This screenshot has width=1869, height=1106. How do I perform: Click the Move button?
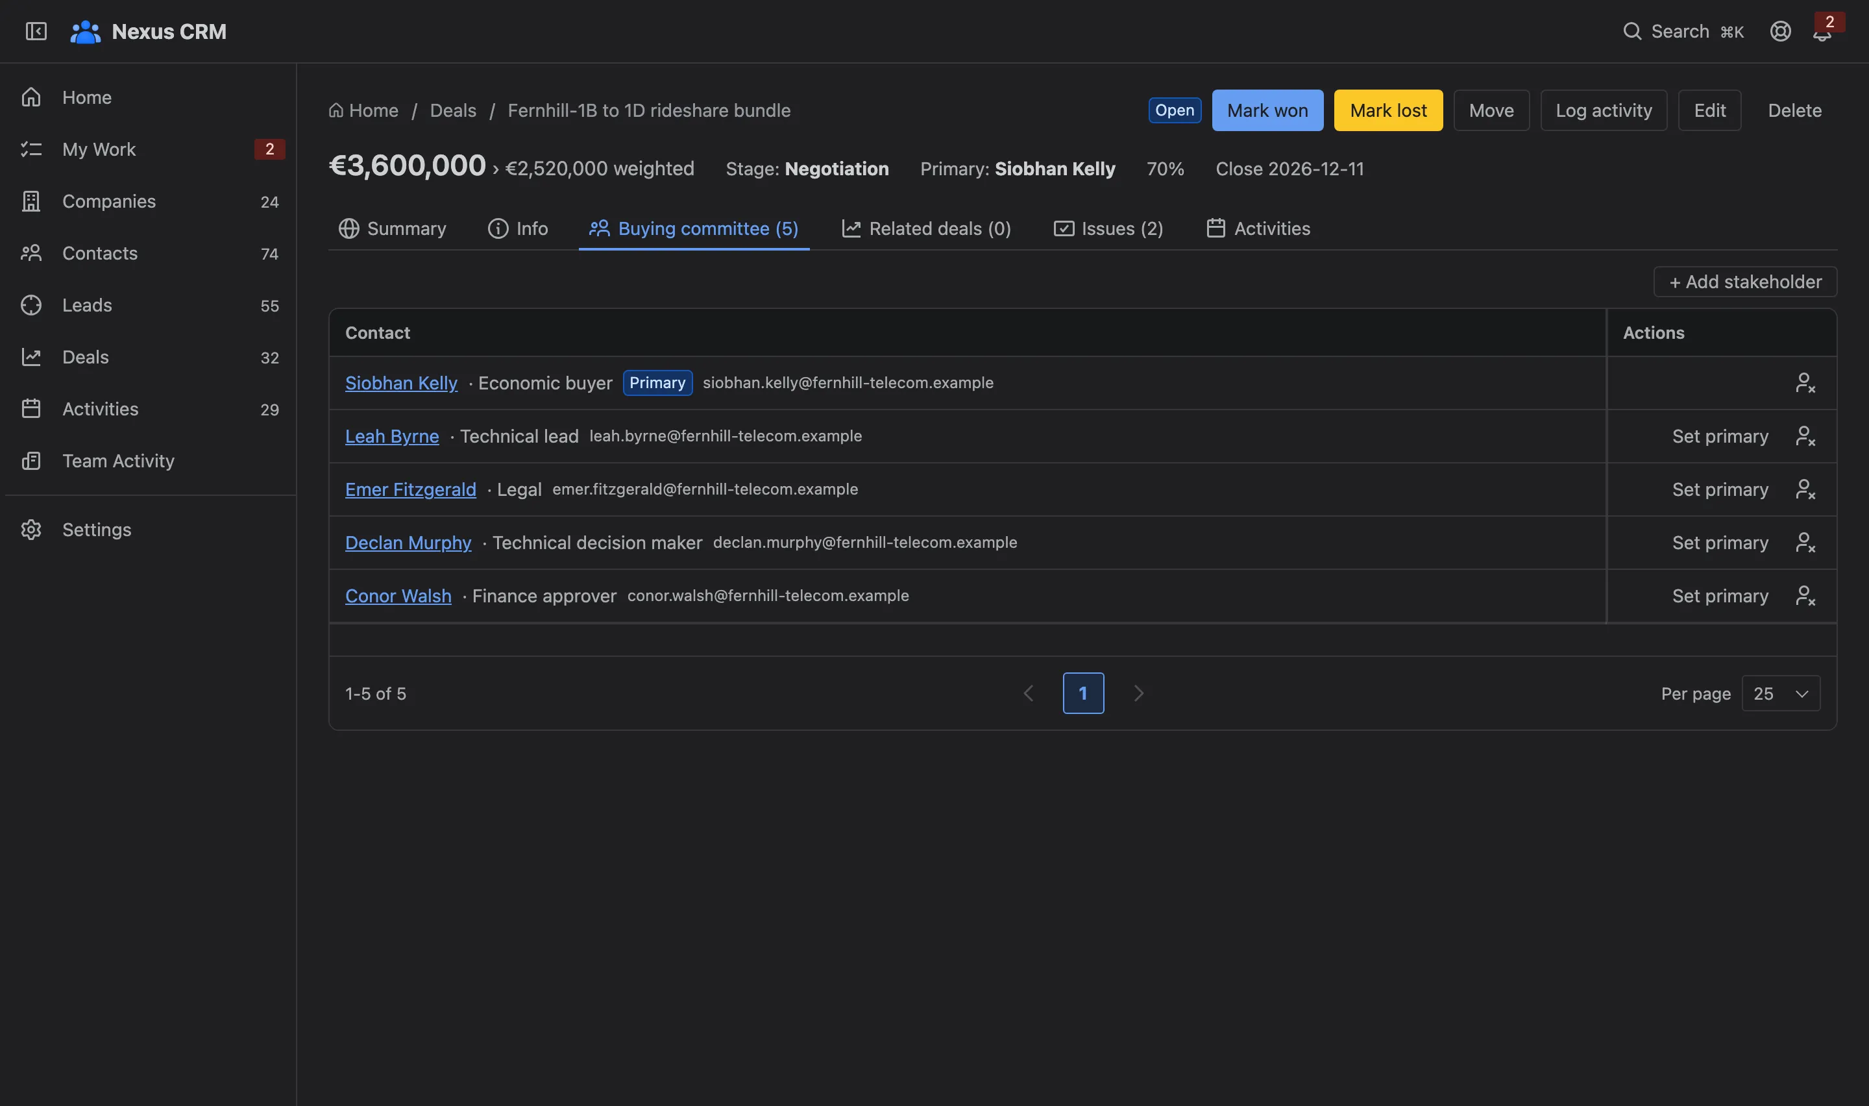tap(1491, 110)
